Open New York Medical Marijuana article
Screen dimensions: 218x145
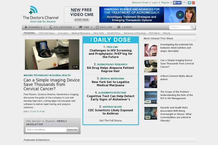(110, 83)
